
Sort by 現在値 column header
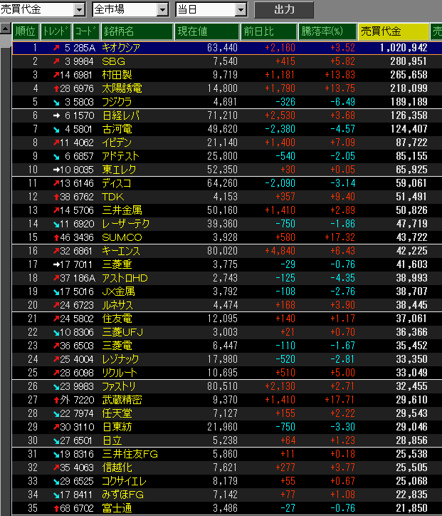click(x=207, y=31)
